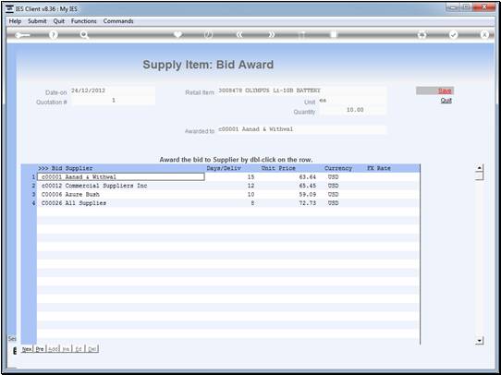Select the Azure Bush bid row
501x375 pixels.
click(x=228, y=194)
